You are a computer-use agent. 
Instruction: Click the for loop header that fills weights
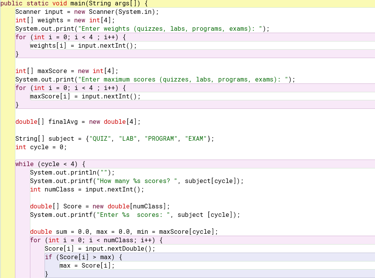pos(71,37)
